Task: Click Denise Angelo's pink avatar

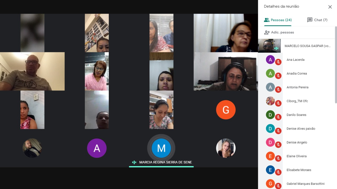Action: [x=270, y=142]
